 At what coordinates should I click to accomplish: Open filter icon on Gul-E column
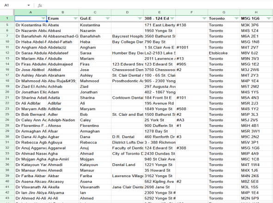point(108,18)
